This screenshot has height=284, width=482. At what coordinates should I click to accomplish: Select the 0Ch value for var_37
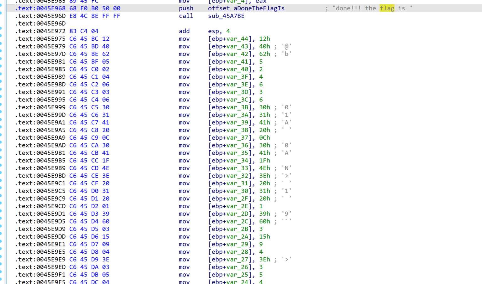click(x=265, y=138)
